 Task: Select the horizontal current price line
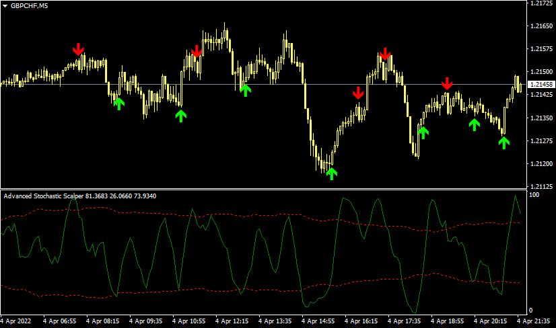pos(269,84)
